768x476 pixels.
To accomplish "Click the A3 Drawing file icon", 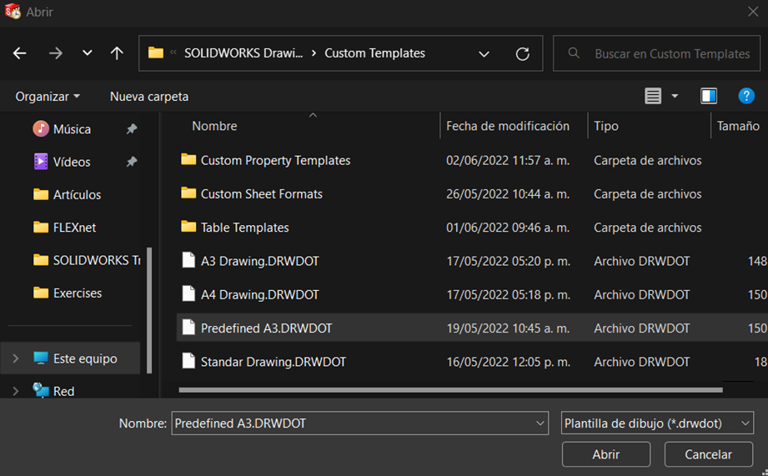I will tap(188, 259).
